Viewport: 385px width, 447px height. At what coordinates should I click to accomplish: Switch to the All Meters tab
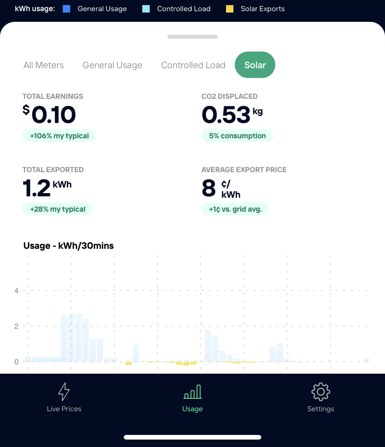(x=44, y=65)
